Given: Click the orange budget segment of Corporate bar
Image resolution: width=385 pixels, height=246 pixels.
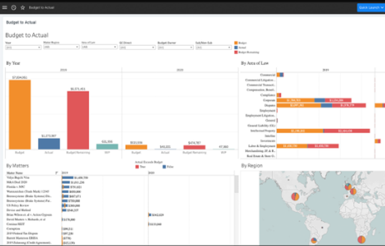Looking at the screenshot, I should point(296,100).
